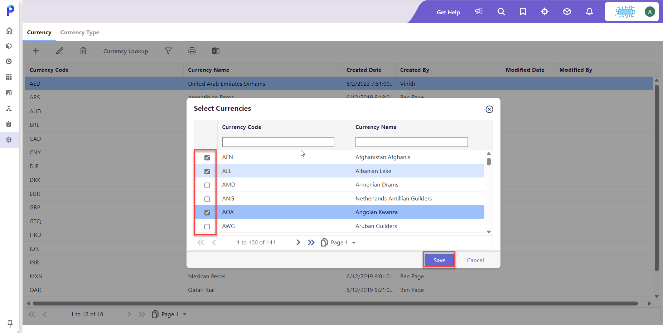Open bookmarks icon in top bar

pyautogui.click(x=523, y=11)
